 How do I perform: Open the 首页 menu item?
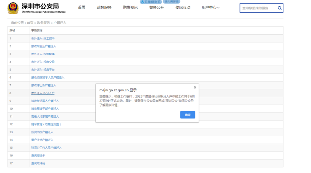click(82, 8)
